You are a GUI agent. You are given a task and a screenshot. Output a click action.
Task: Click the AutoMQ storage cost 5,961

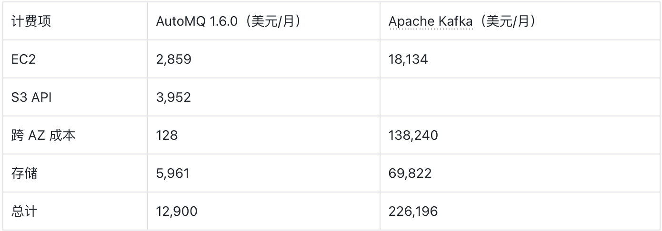(x=173, y=173)
